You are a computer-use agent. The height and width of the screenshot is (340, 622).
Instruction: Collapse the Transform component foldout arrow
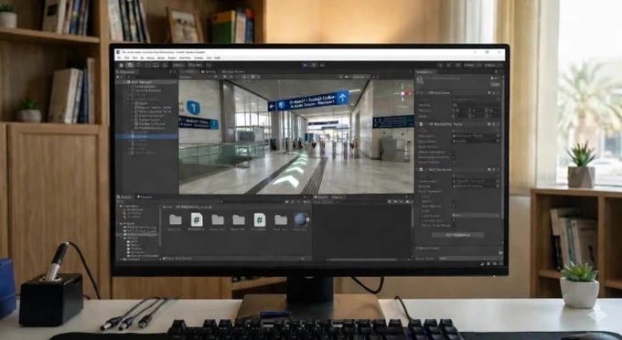[418, 92]
